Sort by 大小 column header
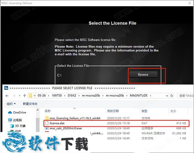This screenshot has width=194, height=153. click(173, 111)
